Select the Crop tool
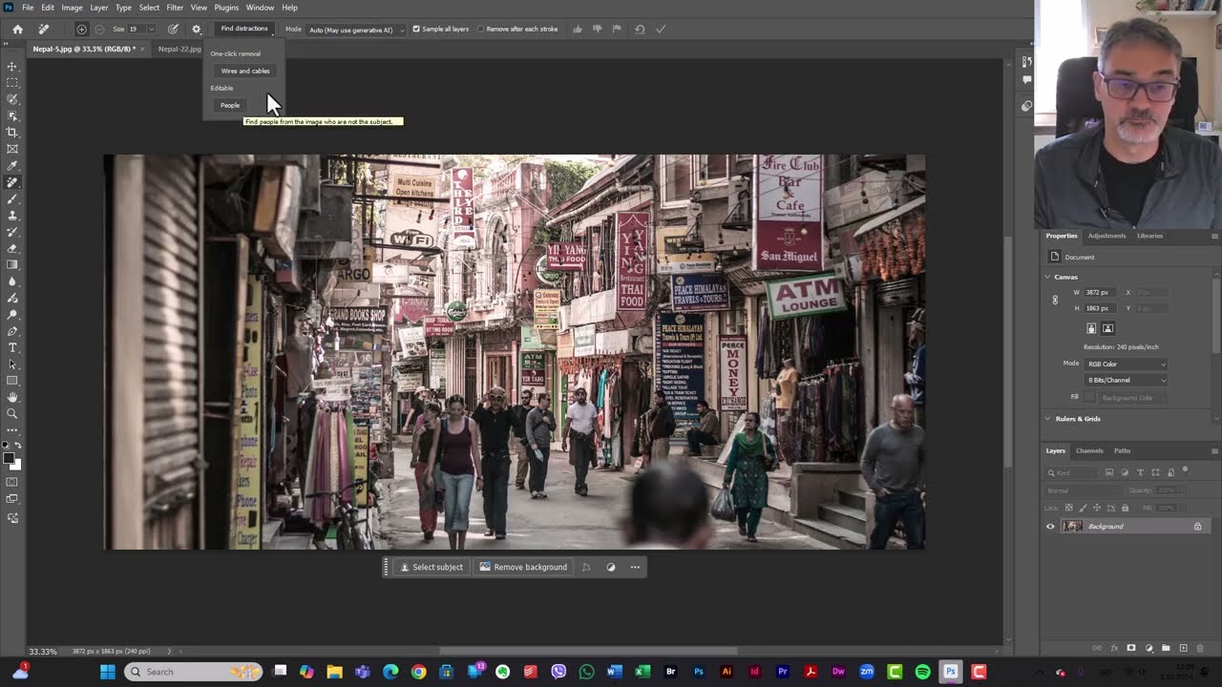Viewport: 1222px width, 687px height. click(12, 132)
